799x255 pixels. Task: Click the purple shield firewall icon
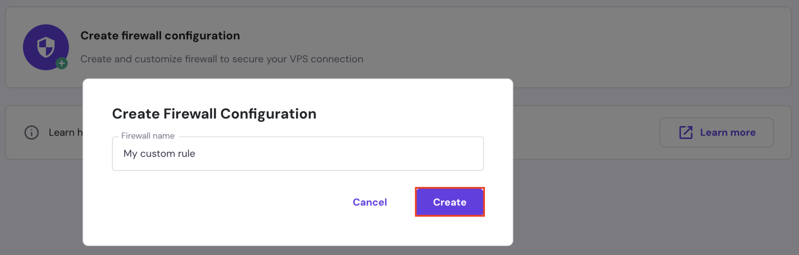coord(46,47)
